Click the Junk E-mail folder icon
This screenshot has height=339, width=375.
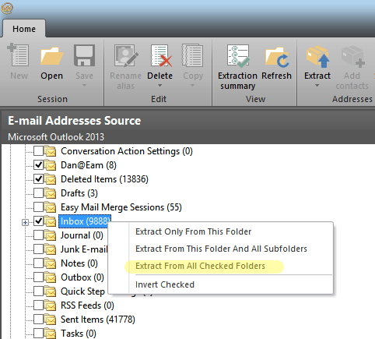[50, 249]
